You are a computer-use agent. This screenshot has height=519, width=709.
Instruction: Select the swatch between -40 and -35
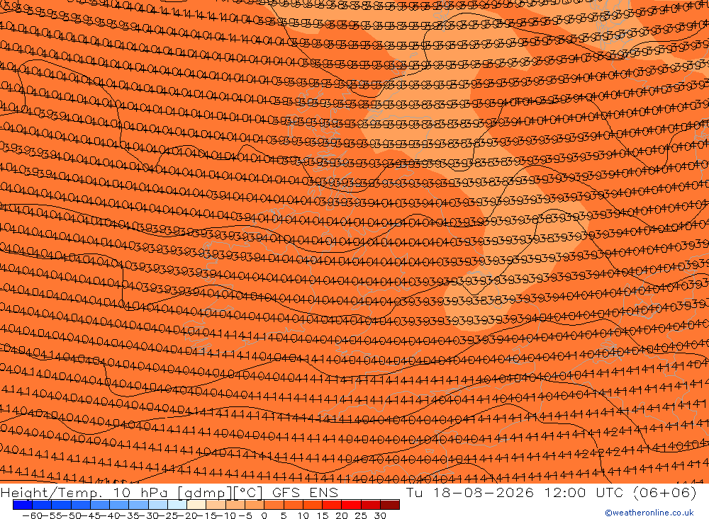(119, 505)
